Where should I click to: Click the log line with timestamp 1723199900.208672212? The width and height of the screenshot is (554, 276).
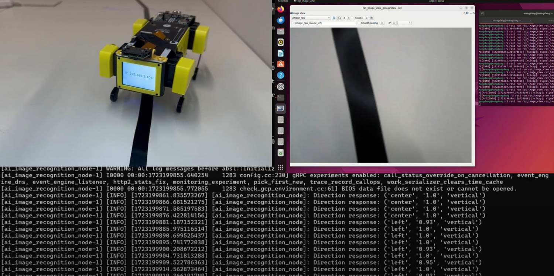point(241,249)
